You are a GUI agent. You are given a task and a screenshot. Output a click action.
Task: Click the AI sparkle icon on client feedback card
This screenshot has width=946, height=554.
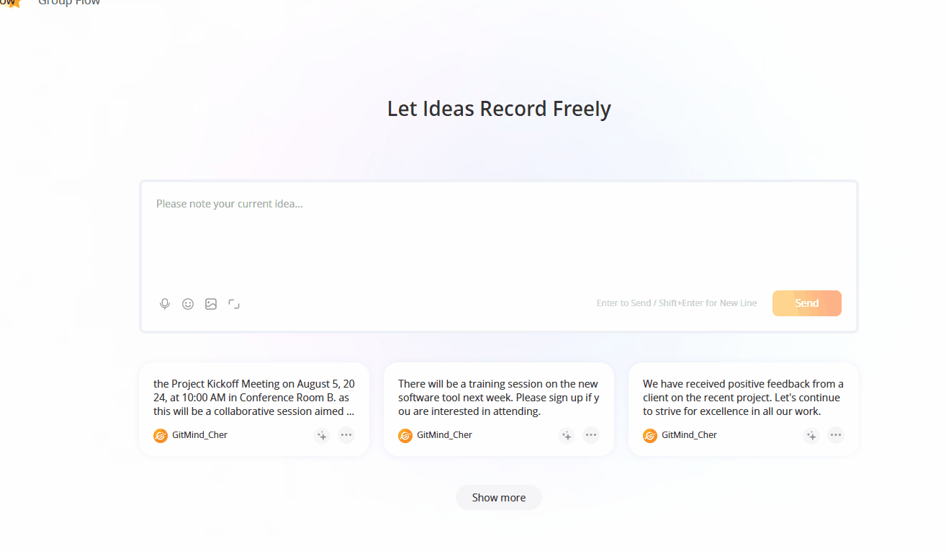(811, 435)
